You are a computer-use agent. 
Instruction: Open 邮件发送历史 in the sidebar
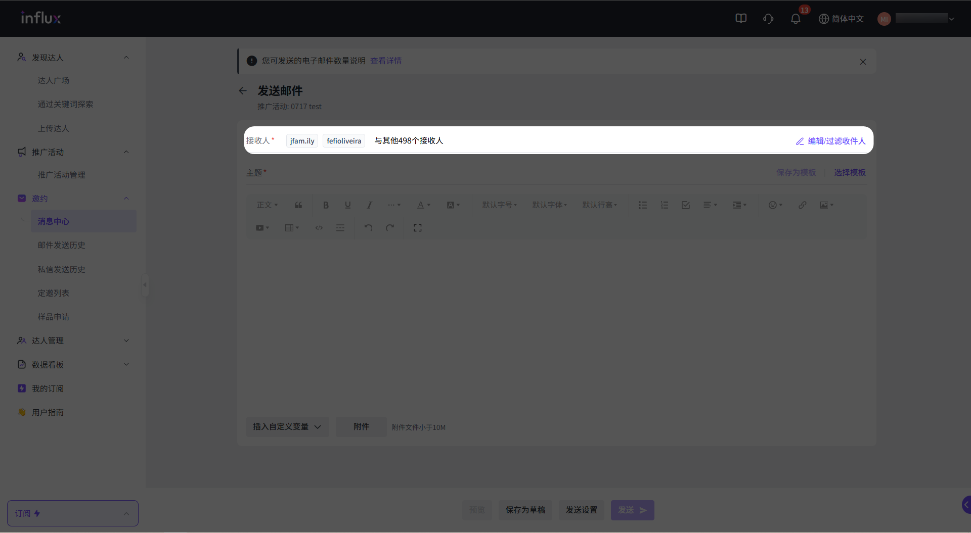tap(61, 245)
